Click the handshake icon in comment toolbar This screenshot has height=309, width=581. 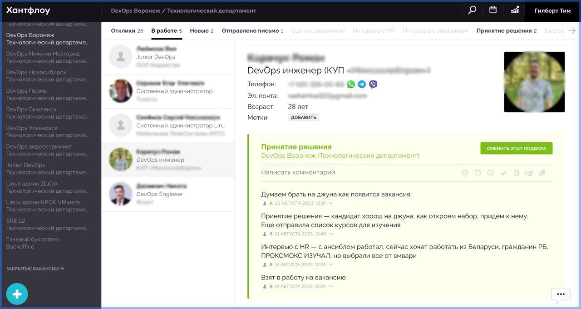point(529,173)
